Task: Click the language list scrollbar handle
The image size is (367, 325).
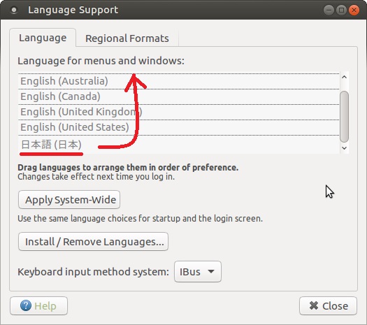Action: [345, 116]
